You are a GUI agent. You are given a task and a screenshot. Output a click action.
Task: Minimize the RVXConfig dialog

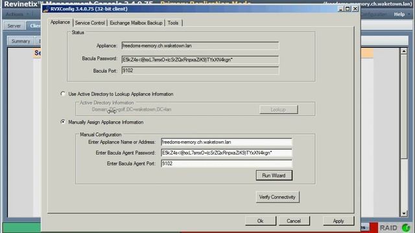coord(340,8)
